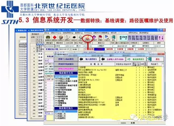Click the 丙氨酸氨基转移酶(ALT) order row

[x=120, y=97]
